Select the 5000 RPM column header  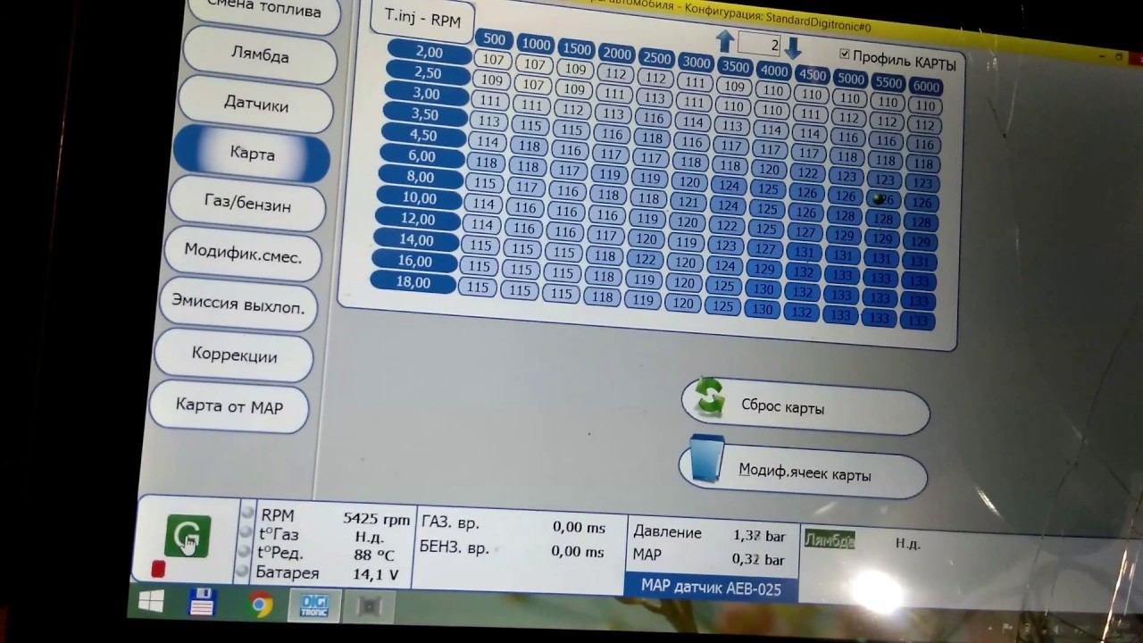coord(850,79)
